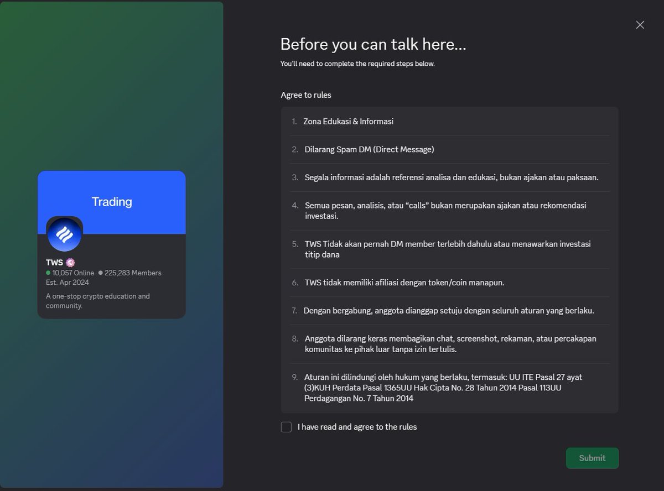The image size is (664, 491).
Task: Click the green online status dot
Action: (x=48, y=273)
